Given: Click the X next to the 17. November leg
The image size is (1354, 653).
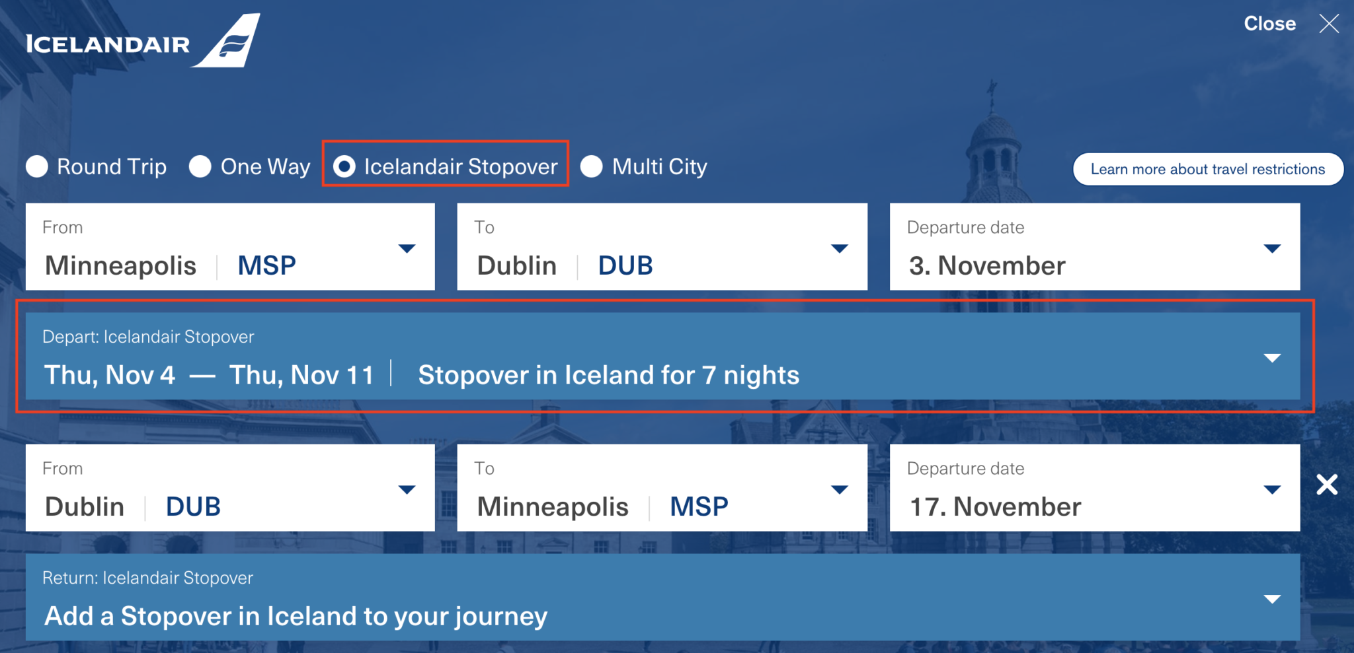Looking at the screenshot, I should point(1328,486).
